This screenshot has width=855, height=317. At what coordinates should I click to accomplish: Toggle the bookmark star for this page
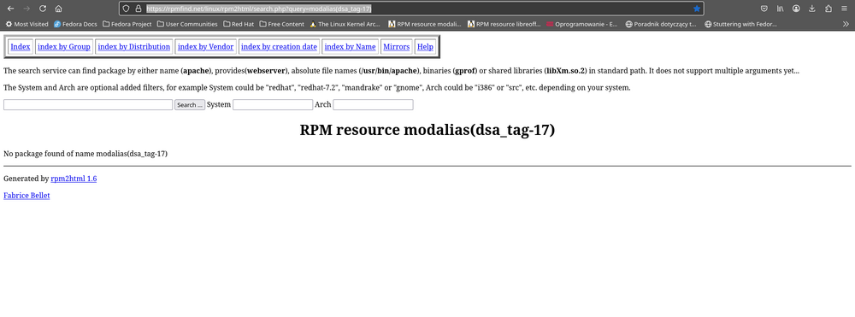696,9
